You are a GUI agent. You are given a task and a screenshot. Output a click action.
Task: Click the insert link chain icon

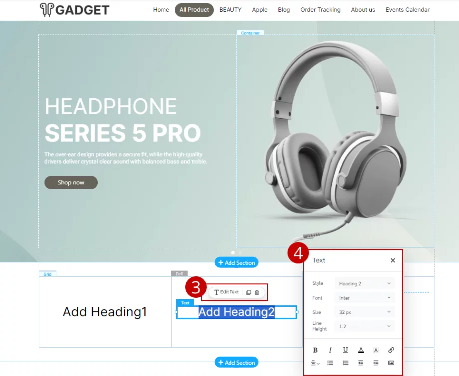click(x=391, y=350)
